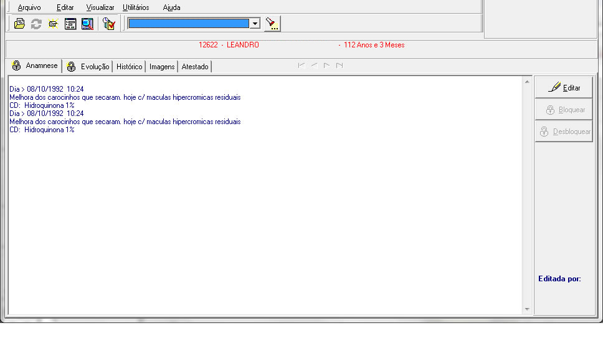603x343 pixels.
Task: Click the second 'Melhora dos carocinhos' line
Action: 125,122
